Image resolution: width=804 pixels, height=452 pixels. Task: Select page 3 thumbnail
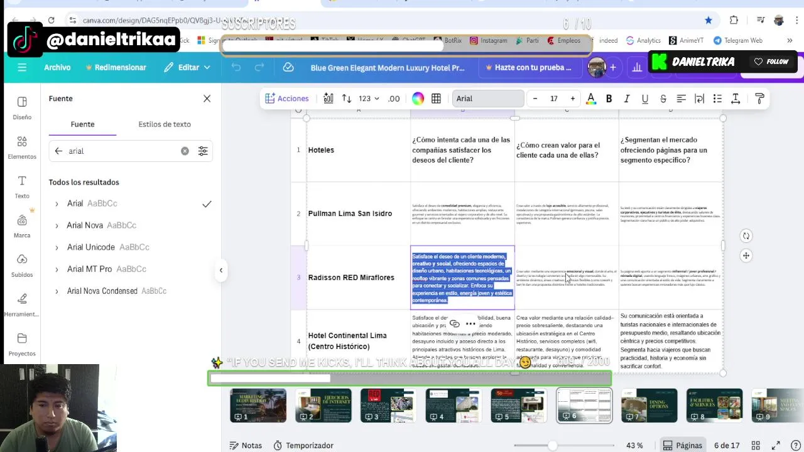[388, 406]
